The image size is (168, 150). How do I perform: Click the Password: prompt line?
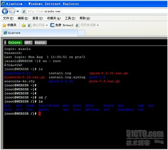pos(13,53)
